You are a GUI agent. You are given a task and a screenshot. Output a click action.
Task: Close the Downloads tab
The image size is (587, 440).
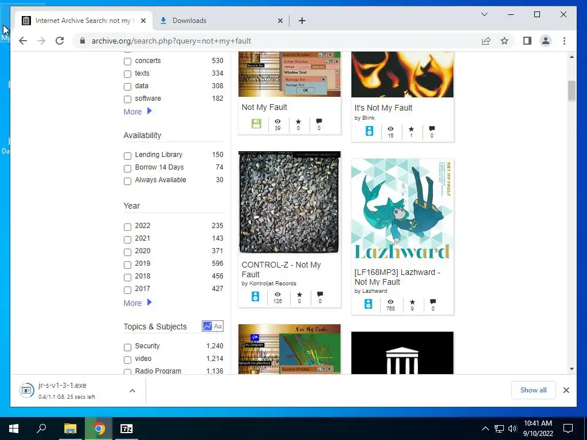[280, 21]
